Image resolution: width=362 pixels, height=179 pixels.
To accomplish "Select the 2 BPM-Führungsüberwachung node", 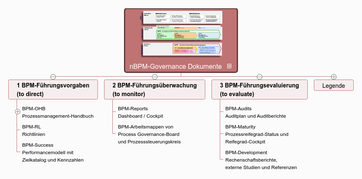I will click(x=155, y=89).
